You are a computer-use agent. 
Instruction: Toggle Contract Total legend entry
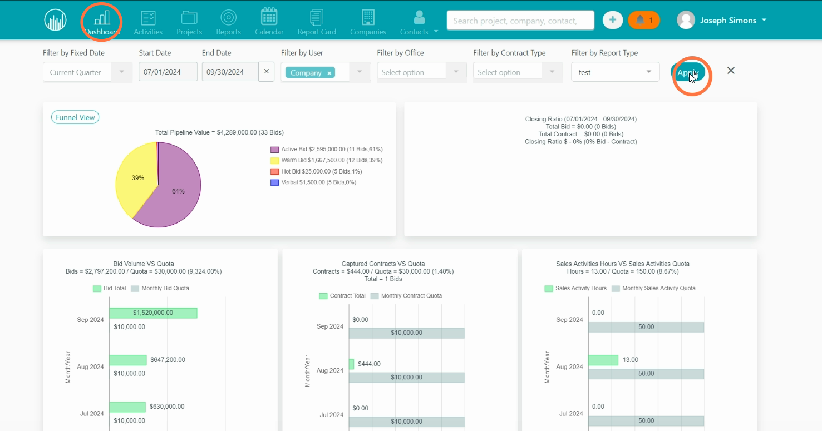tap(342, 296)
